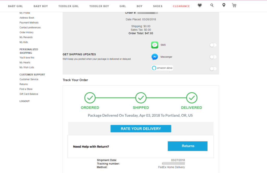This screenshot has height=173, width=267.
Task: Open Order History in sidebar
Action: [27, 33]
